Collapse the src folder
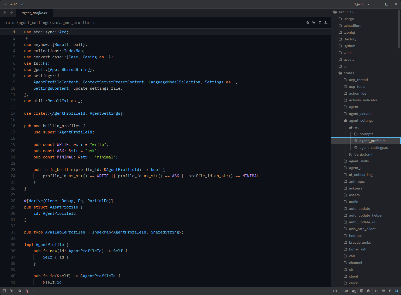Screen dimensions: 401x295 pos(365,127)
